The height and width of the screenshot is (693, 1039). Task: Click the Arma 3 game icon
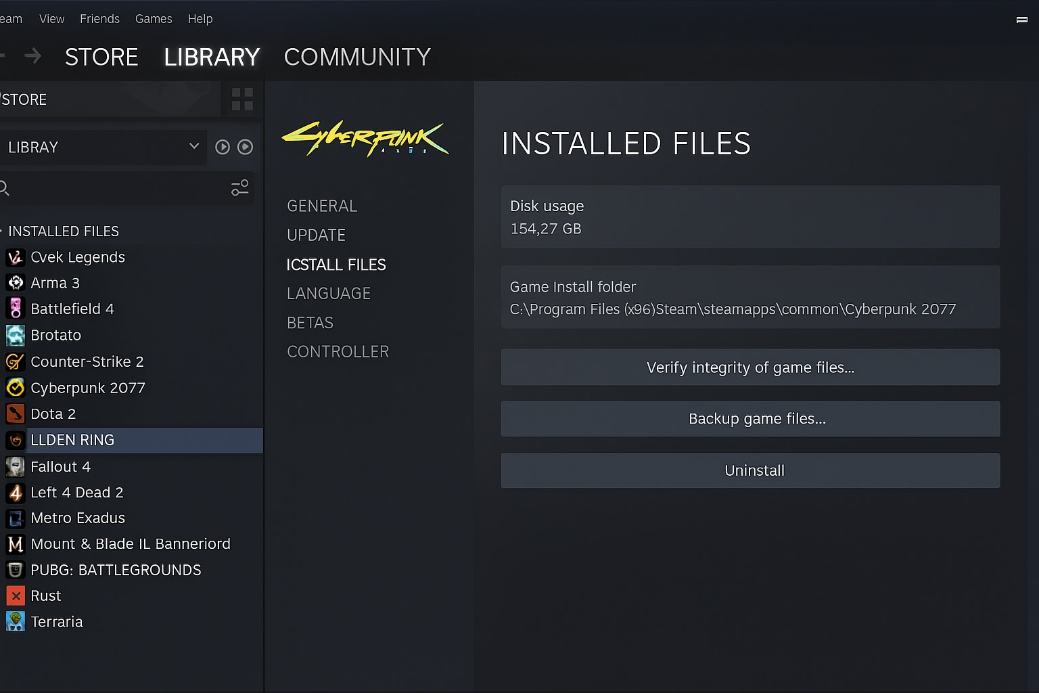pyautogui.click(x=15, y=283)
